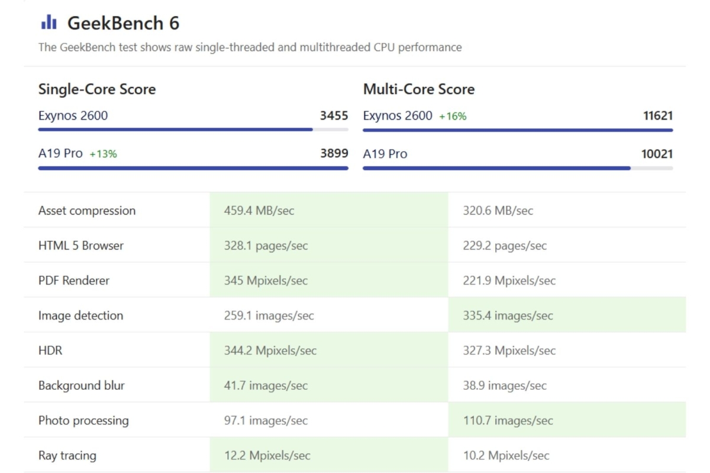Image resolution: width=710 pixels, height=473 pixels.
Task: Click the 335.4 images/sec highlighted cell
Action: (508, 315)
